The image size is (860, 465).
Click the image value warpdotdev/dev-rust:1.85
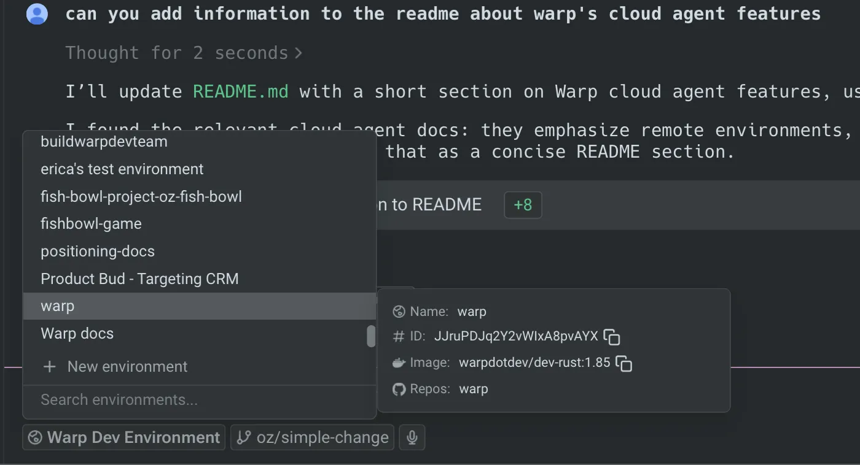534,363
